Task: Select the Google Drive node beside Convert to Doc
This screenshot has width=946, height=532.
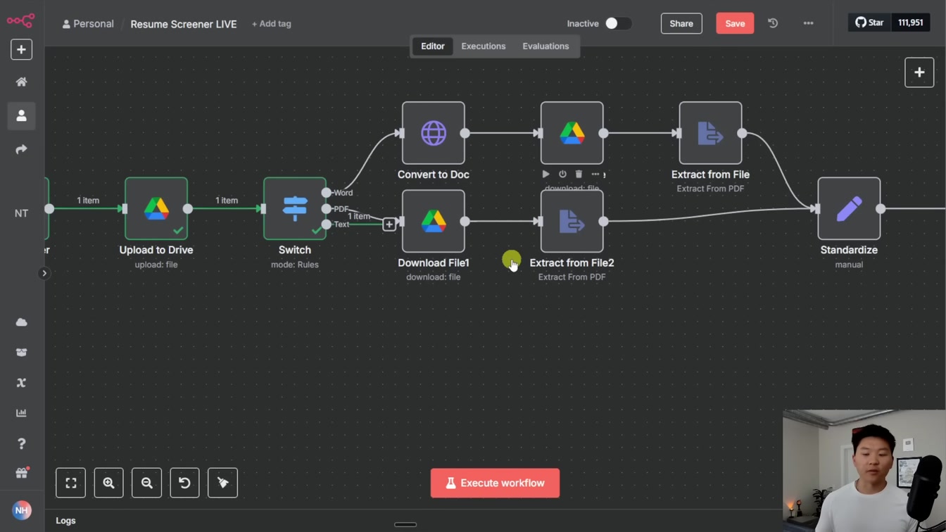Action: pyautogui.click(x=572, y=133)
